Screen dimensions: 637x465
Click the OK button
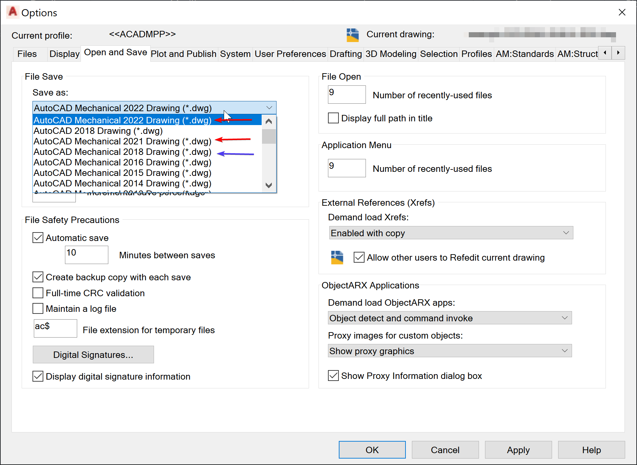pos(372,450)
